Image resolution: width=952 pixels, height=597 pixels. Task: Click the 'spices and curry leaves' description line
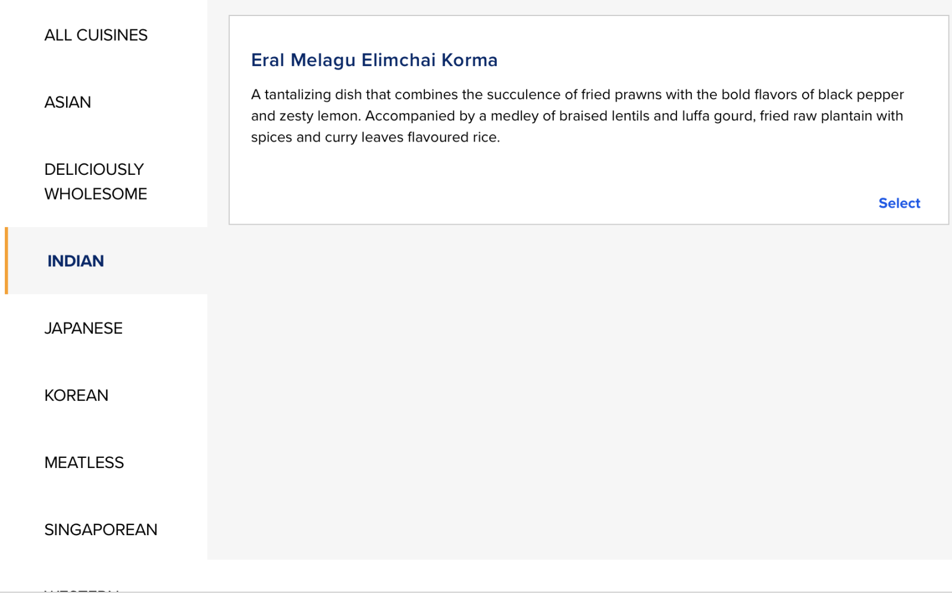click(x=375, y=137)
